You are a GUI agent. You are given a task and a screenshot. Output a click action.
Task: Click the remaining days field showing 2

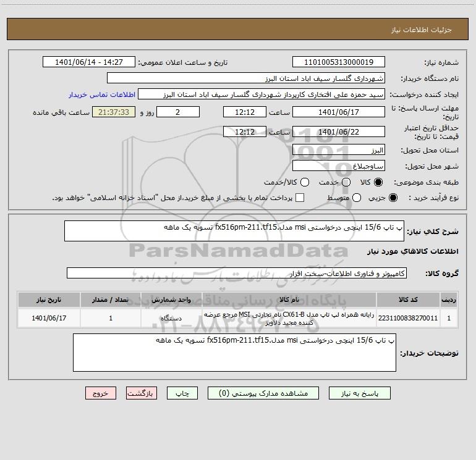[178, 112]
